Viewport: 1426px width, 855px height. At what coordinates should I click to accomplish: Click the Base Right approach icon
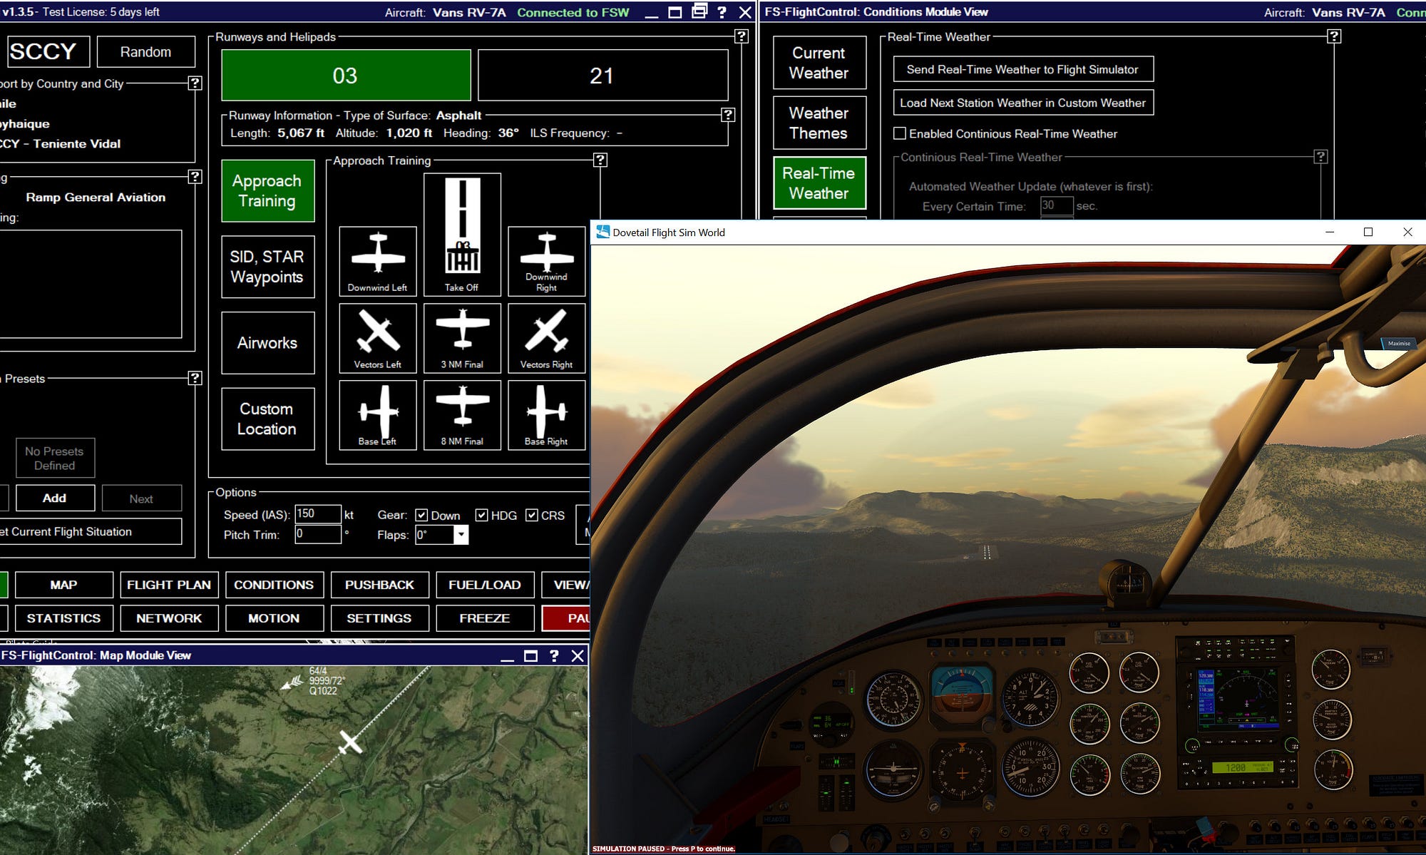(x=546, y=414)
